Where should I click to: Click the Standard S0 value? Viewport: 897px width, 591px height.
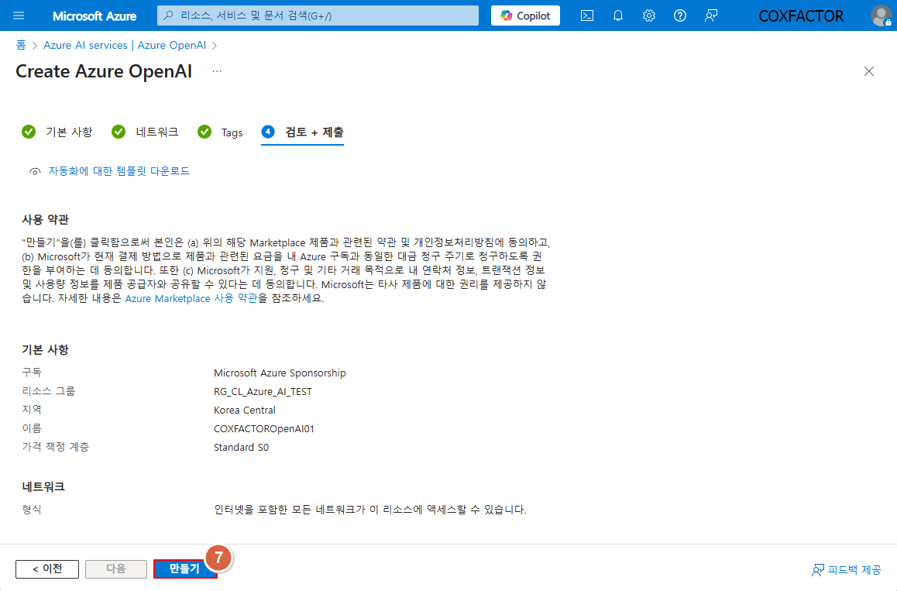[241, 448]
